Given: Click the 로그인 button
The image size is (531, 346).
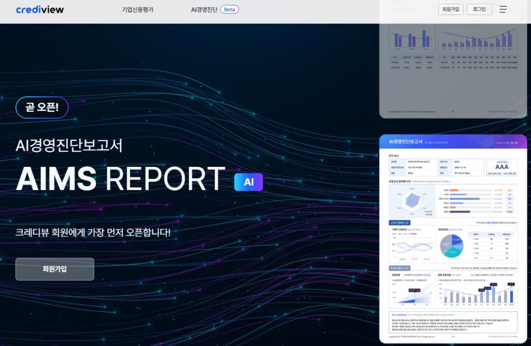Looking at the screenshot, I should tap(479, 9).
